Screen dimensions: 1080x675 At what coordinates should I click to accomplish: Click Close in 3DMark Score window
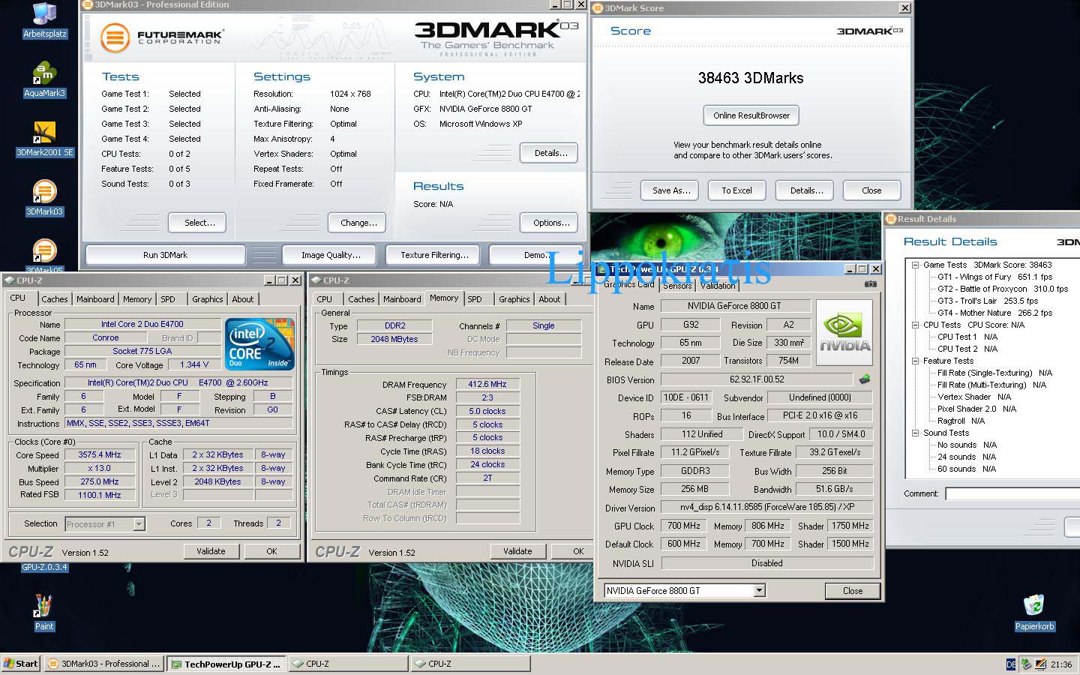coord(871,190)
